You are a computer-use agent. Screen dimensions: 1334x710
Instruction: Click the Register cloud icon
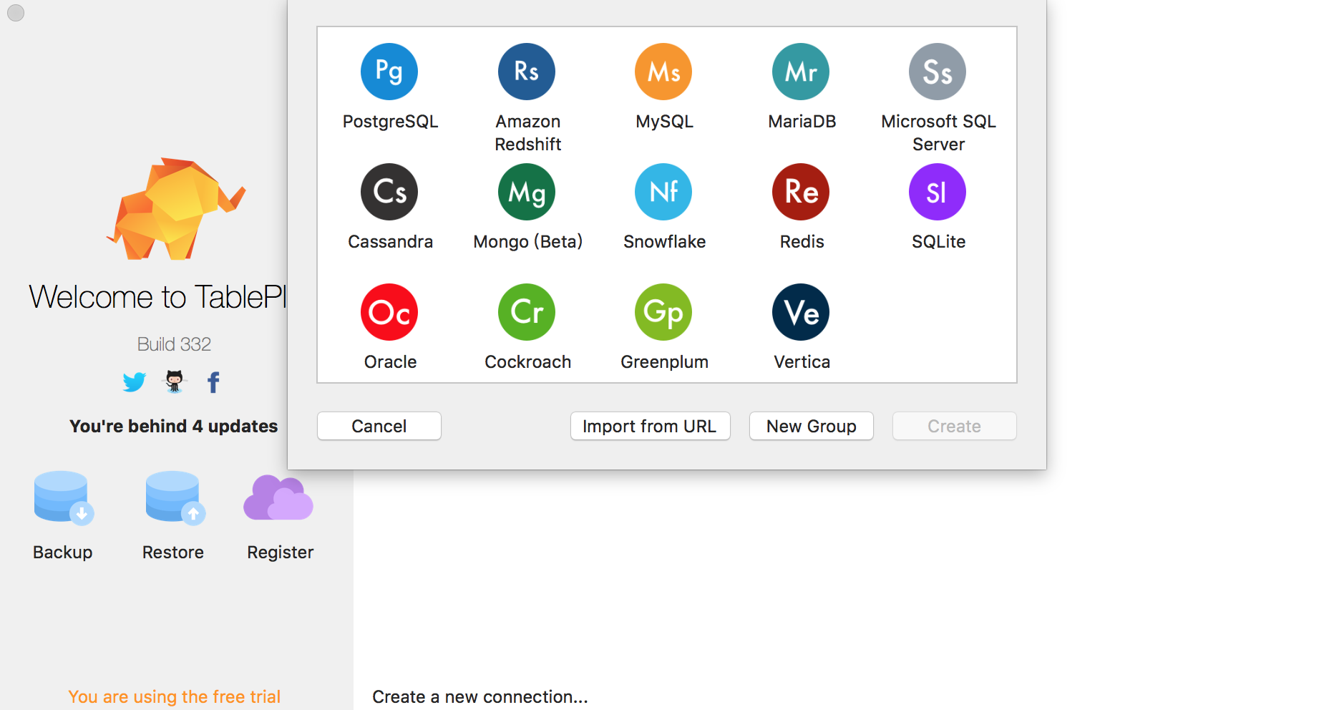(278, 497)
